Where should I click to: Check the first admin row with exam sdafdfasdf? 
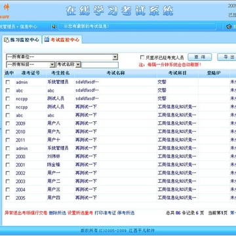pyautogui.click(x=8, y=82)
